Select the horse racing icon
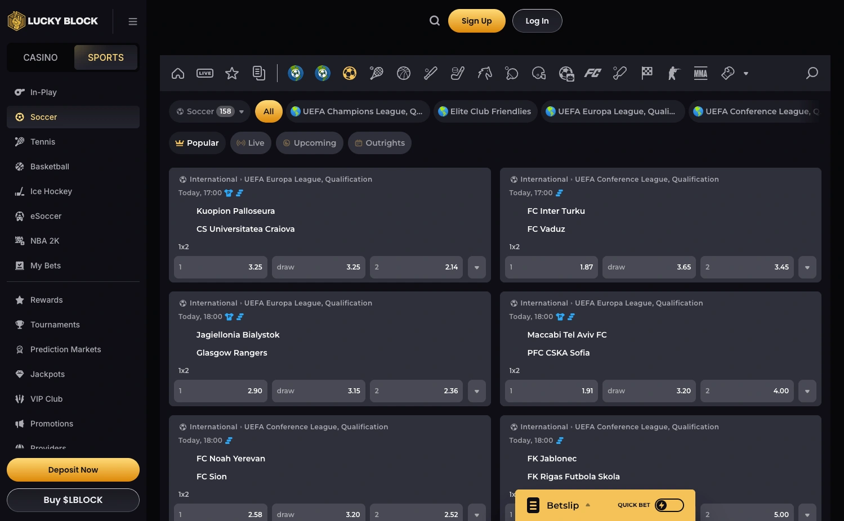The image size is (844, 521). click(485, 73)
